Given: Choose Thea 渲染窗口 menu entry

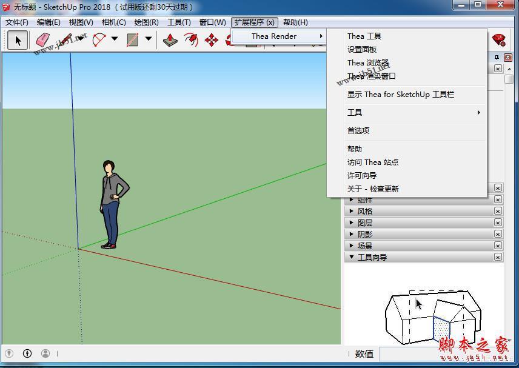Looking at the screenshot, I should click(x=406, y=76).
